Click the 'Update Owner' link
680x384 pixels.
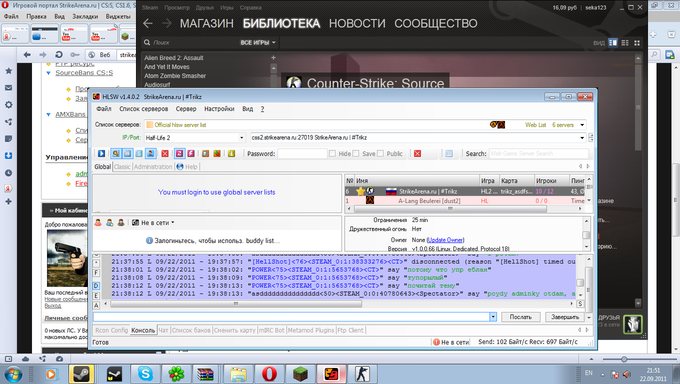coord(445,240)
